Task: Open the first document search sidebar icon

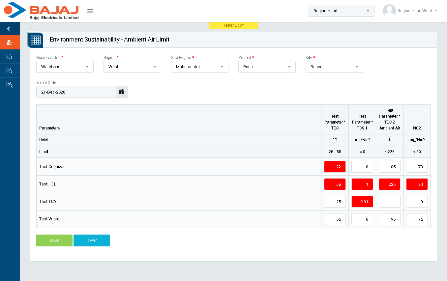Action: (10, 57)
